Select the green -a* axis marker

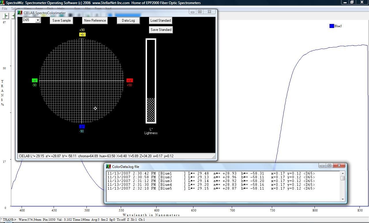[x=35, y=80]
